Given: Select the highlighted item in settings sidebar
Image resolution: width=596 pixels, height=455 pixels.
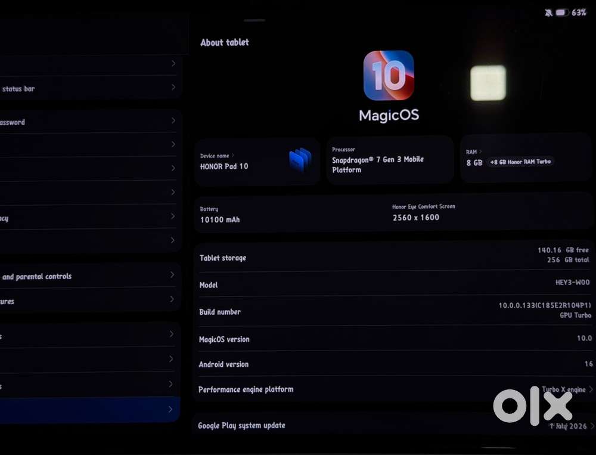Looking at the screenshot, I should (90, 409).
